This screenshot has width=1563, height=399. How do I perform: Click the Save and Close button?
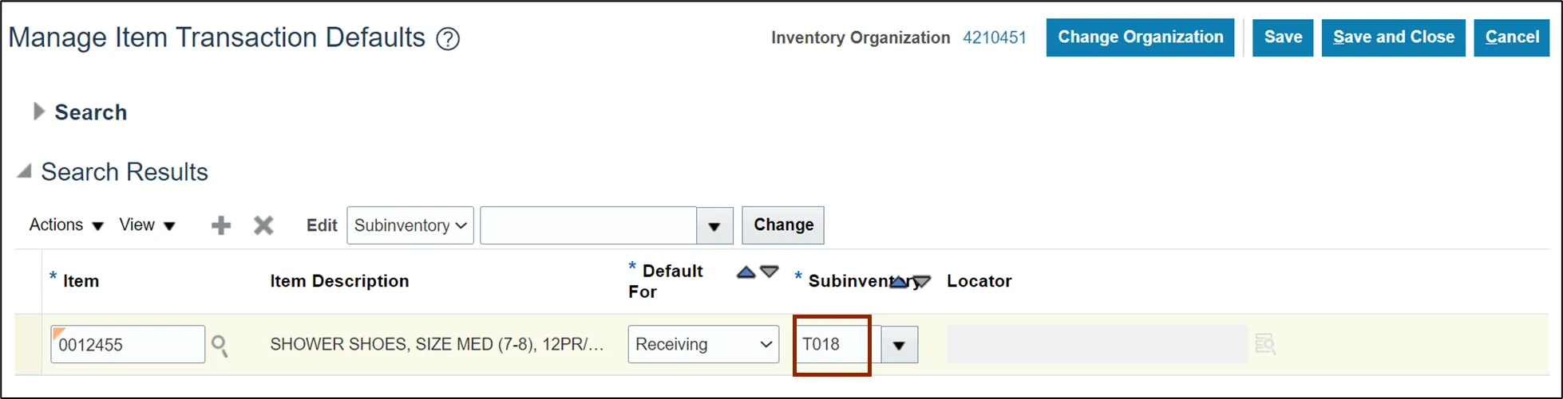(x=1394, y=37)
